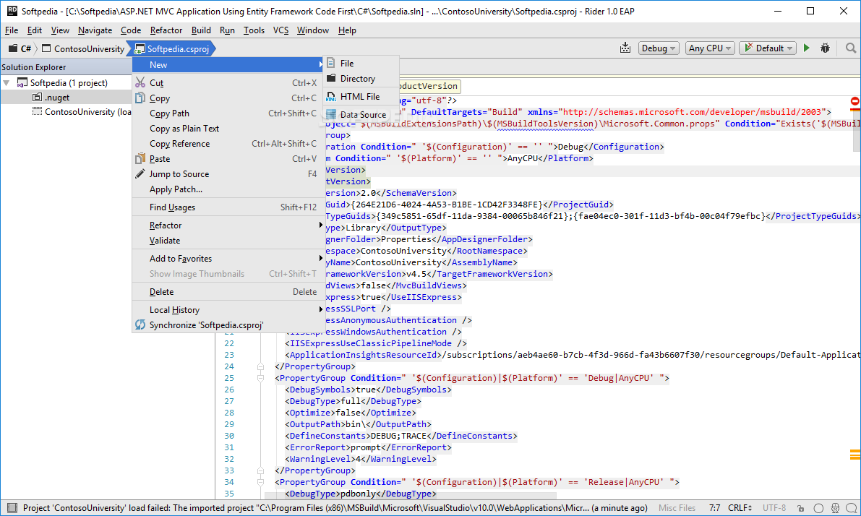Click the Build solution toolbar icon
This screenshot has height=516, width=861.
pyautogui.click(x=625, y=48)
